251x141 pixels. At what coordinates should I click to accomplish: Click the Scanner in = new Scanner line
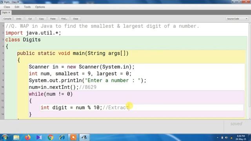pyautogui.click(x=82, y=67)
